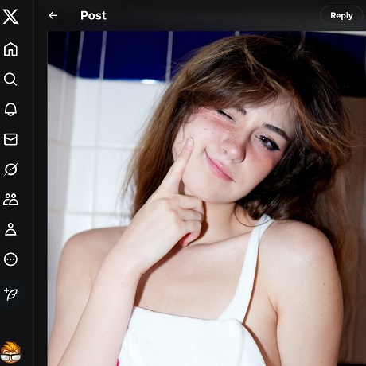This screenshot has height=366, width=366.
Task: Click the X logo in sidebar
Action: coord(10,17)
